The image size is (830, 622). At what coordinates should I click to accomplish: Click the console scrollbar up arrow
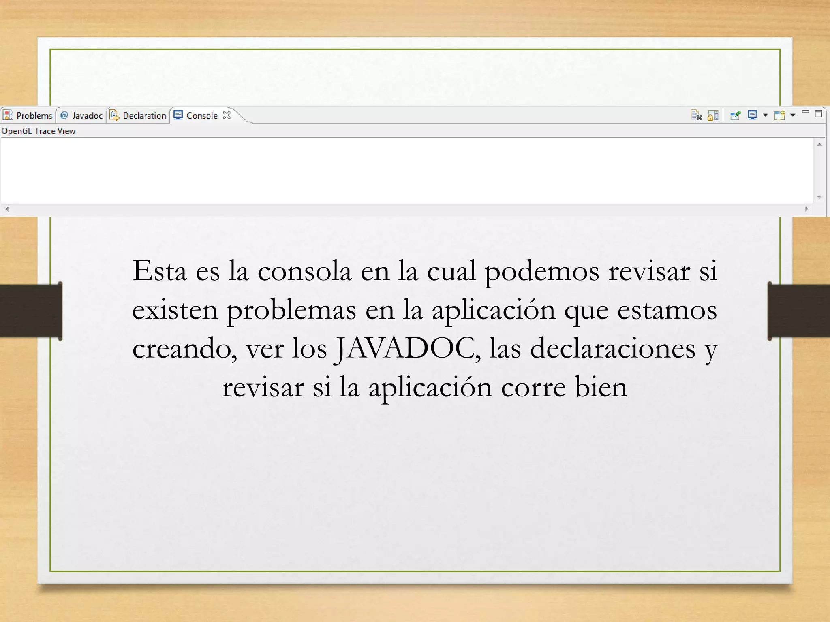819,145
